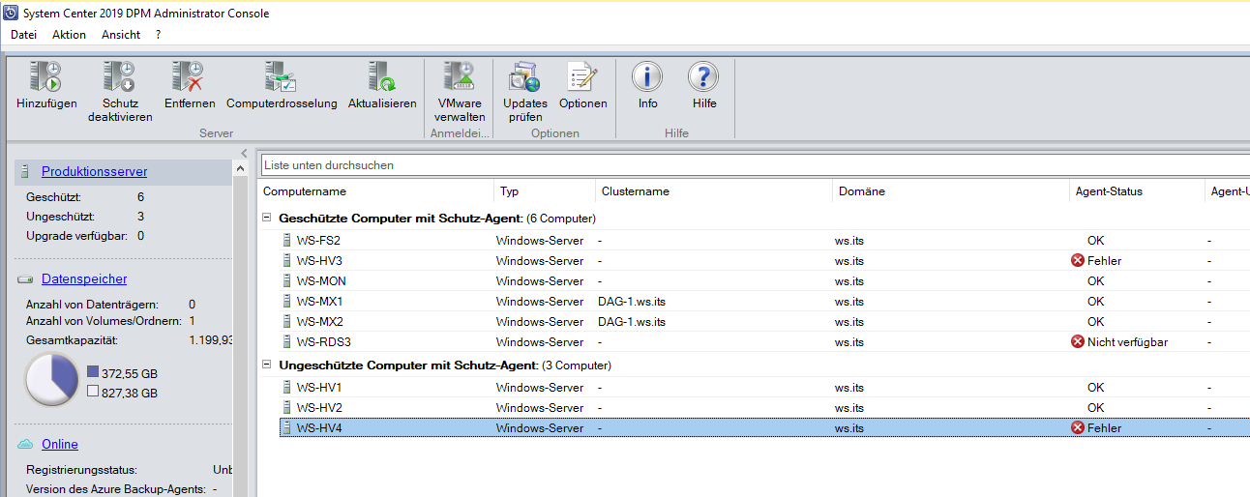Click Updates prüfen icon
Screen dimensions: 1250x497
(524, 77)
